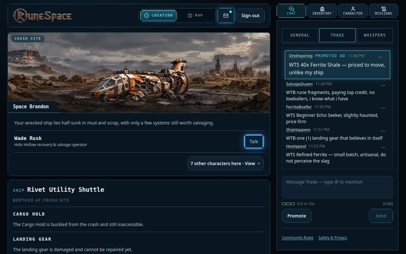Click the Wade Rusk character name
This screenshot has width=406, height=254.
pyautogui.click(x=28, y=138)
